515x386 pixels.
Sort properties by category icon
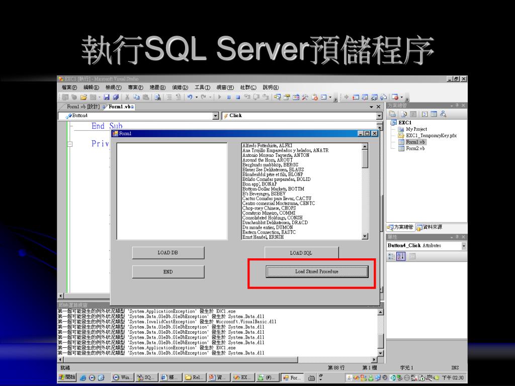[391, 256]
